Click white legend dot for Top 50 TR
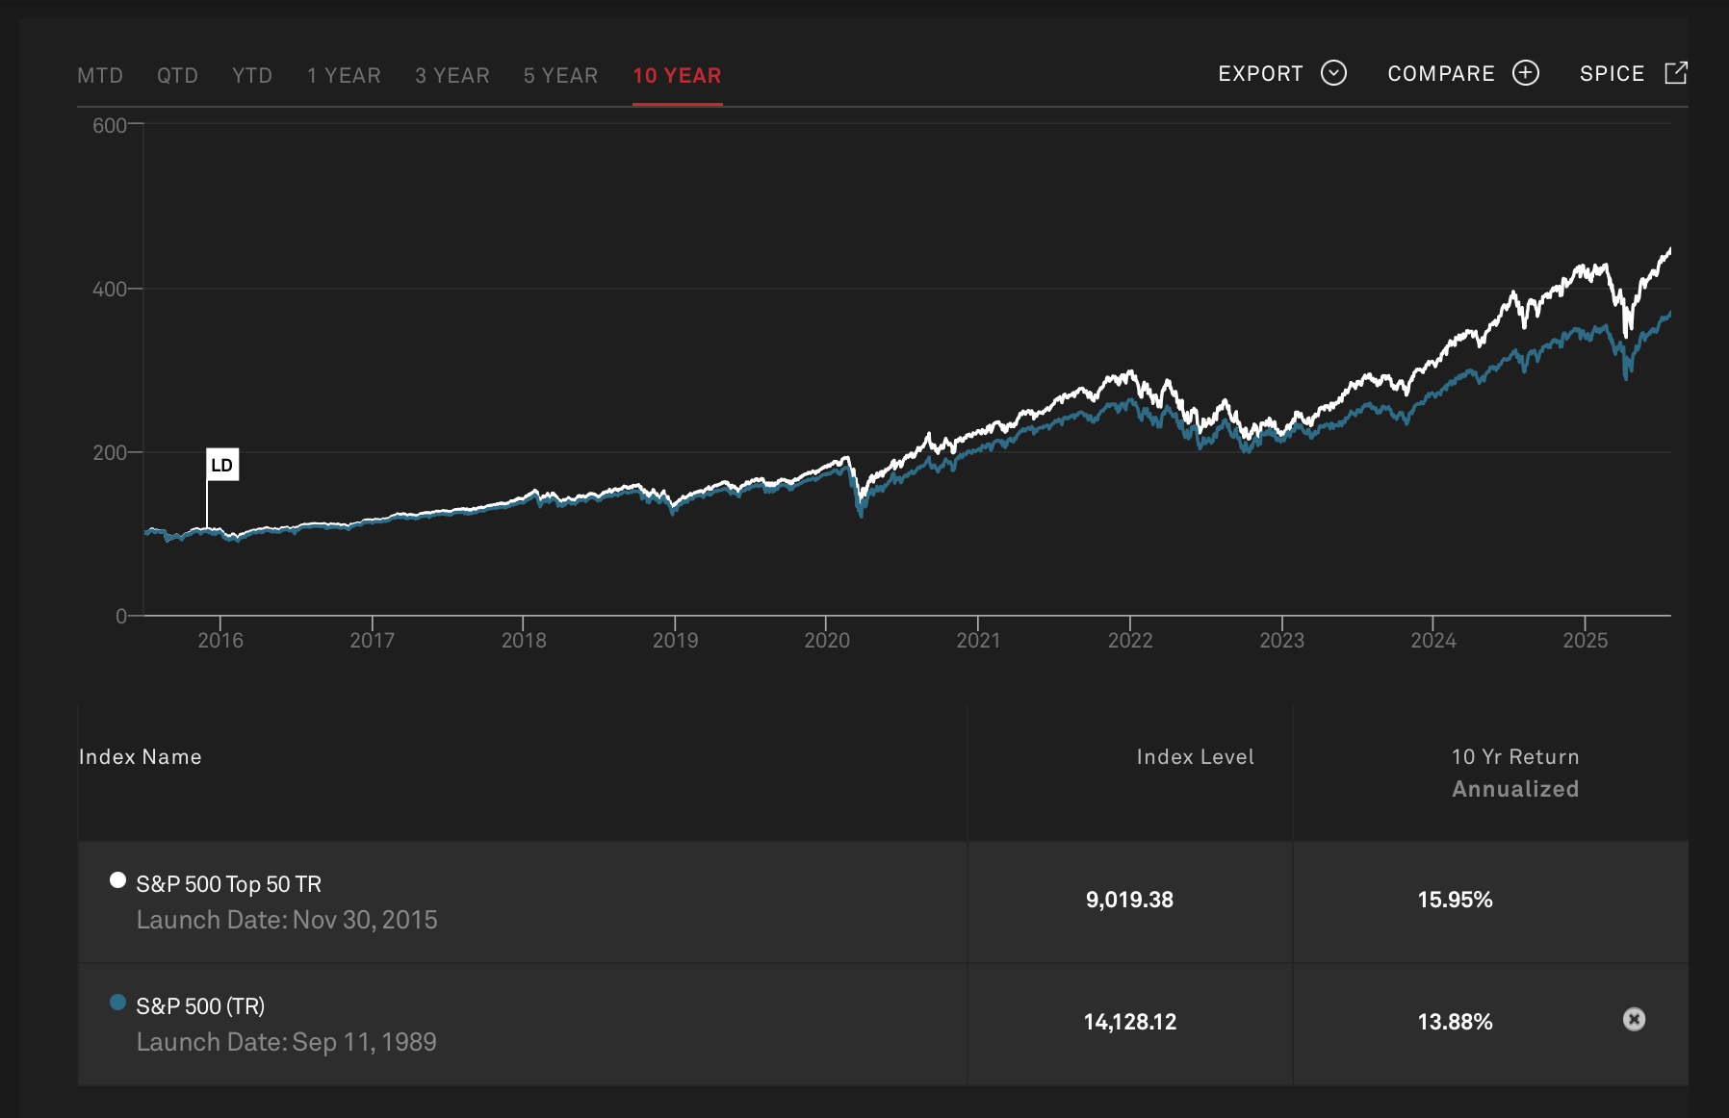Viewport: 1729px width, 1118px height. point(117,880)
